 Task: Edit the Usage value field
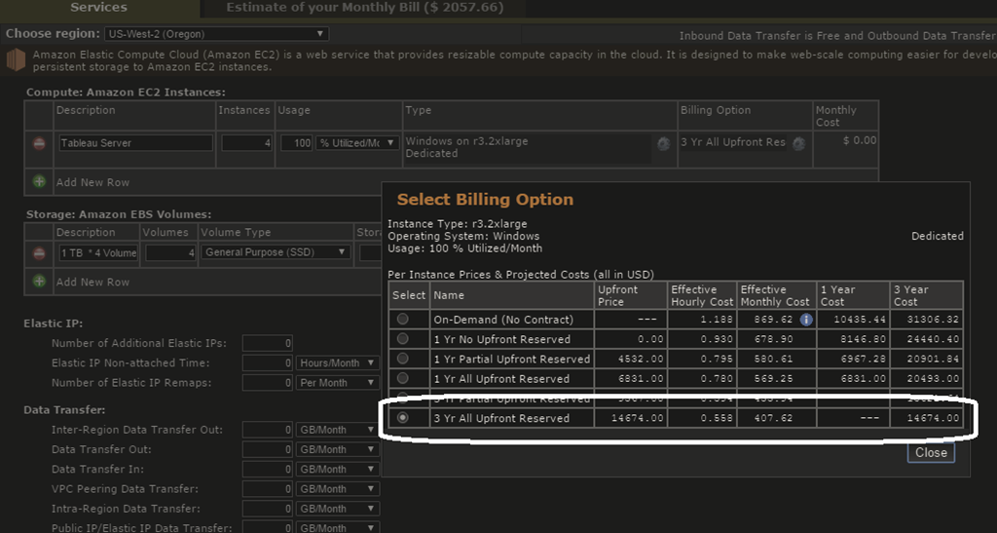[296, 143]
